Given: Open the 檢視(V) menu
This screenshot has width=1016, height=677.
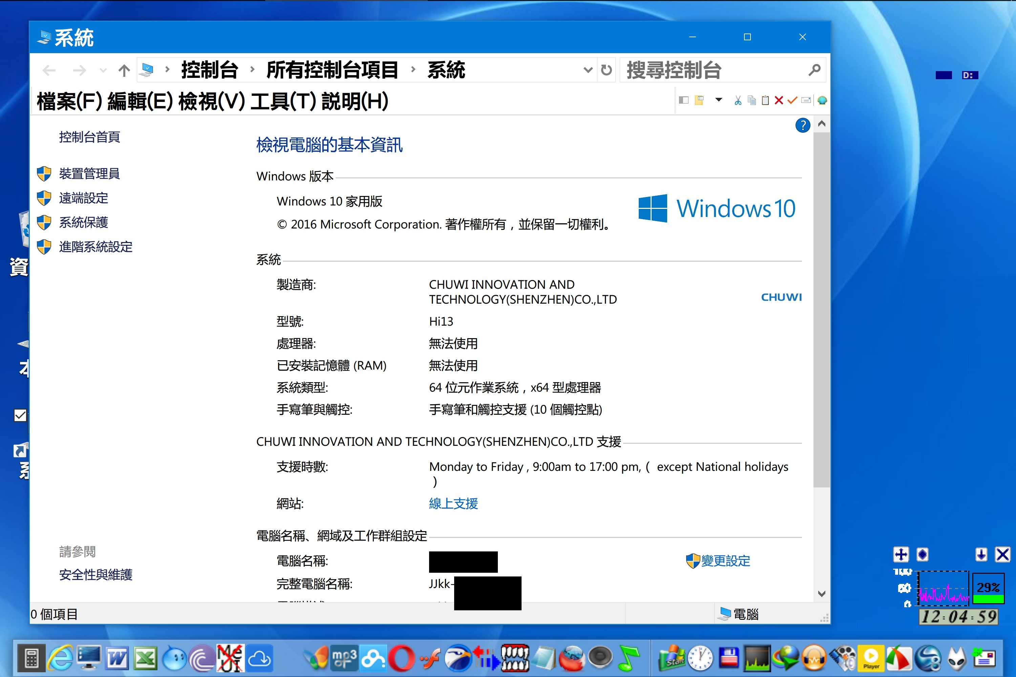Looking at the screenshot, I should (212, 102).
